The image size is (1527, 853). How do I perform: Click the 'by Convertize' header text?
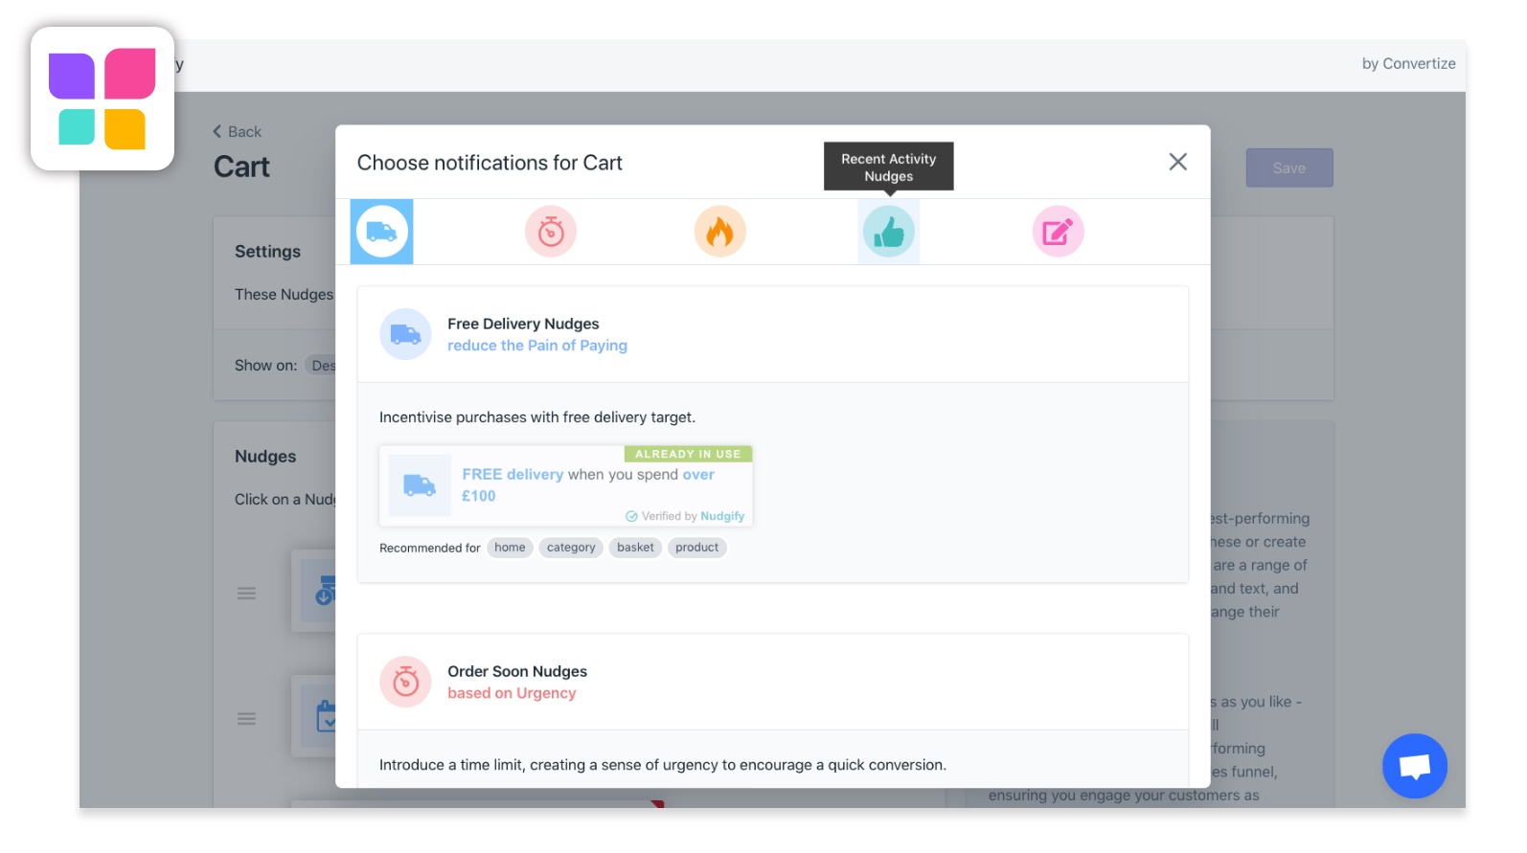1408,63
